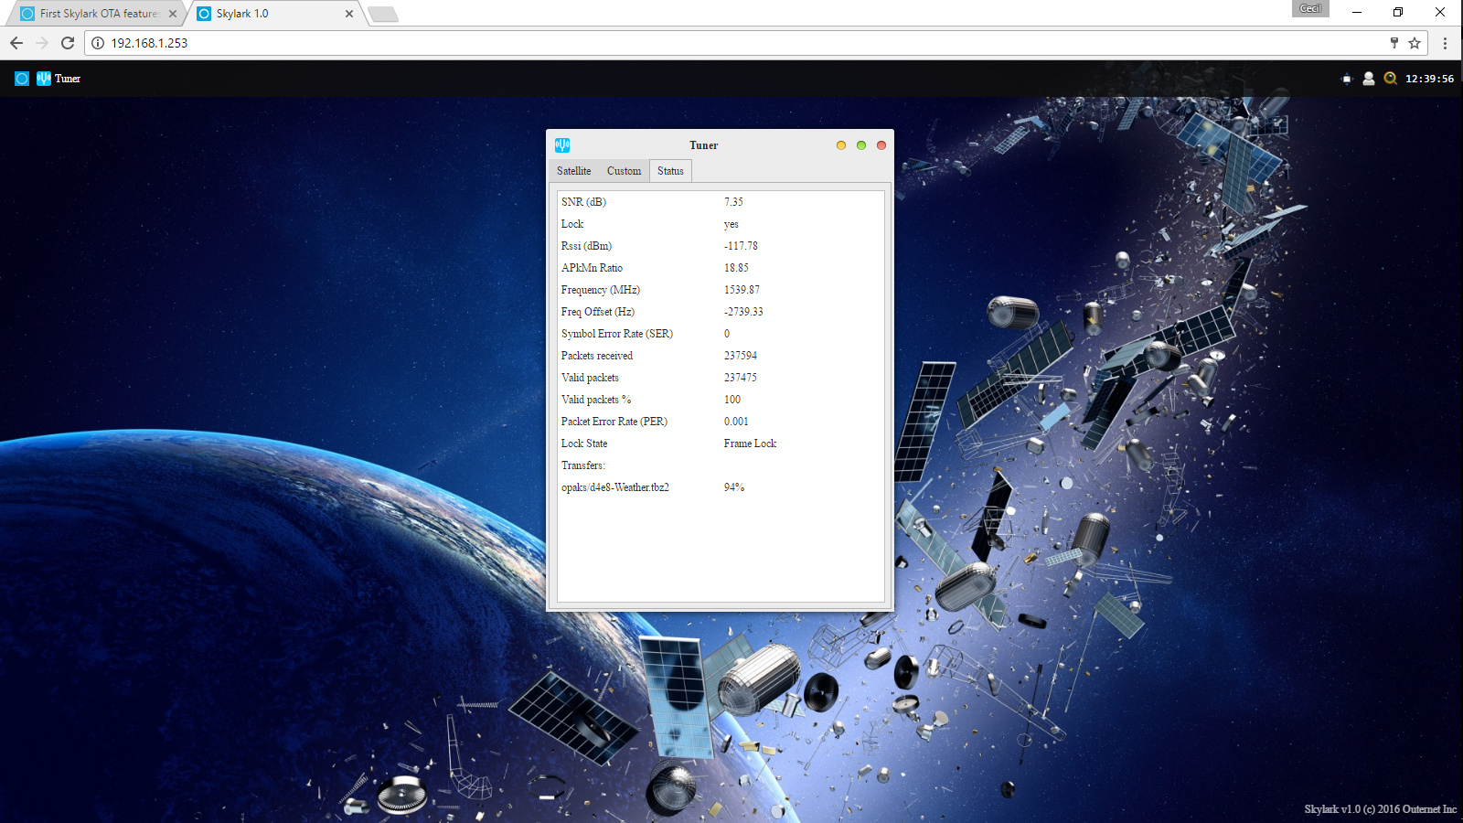Click the fullscreen toggle icon in the panel
Viewport: 1463px width, 823px height.
pyautogui.click(x=1346, y=79)
